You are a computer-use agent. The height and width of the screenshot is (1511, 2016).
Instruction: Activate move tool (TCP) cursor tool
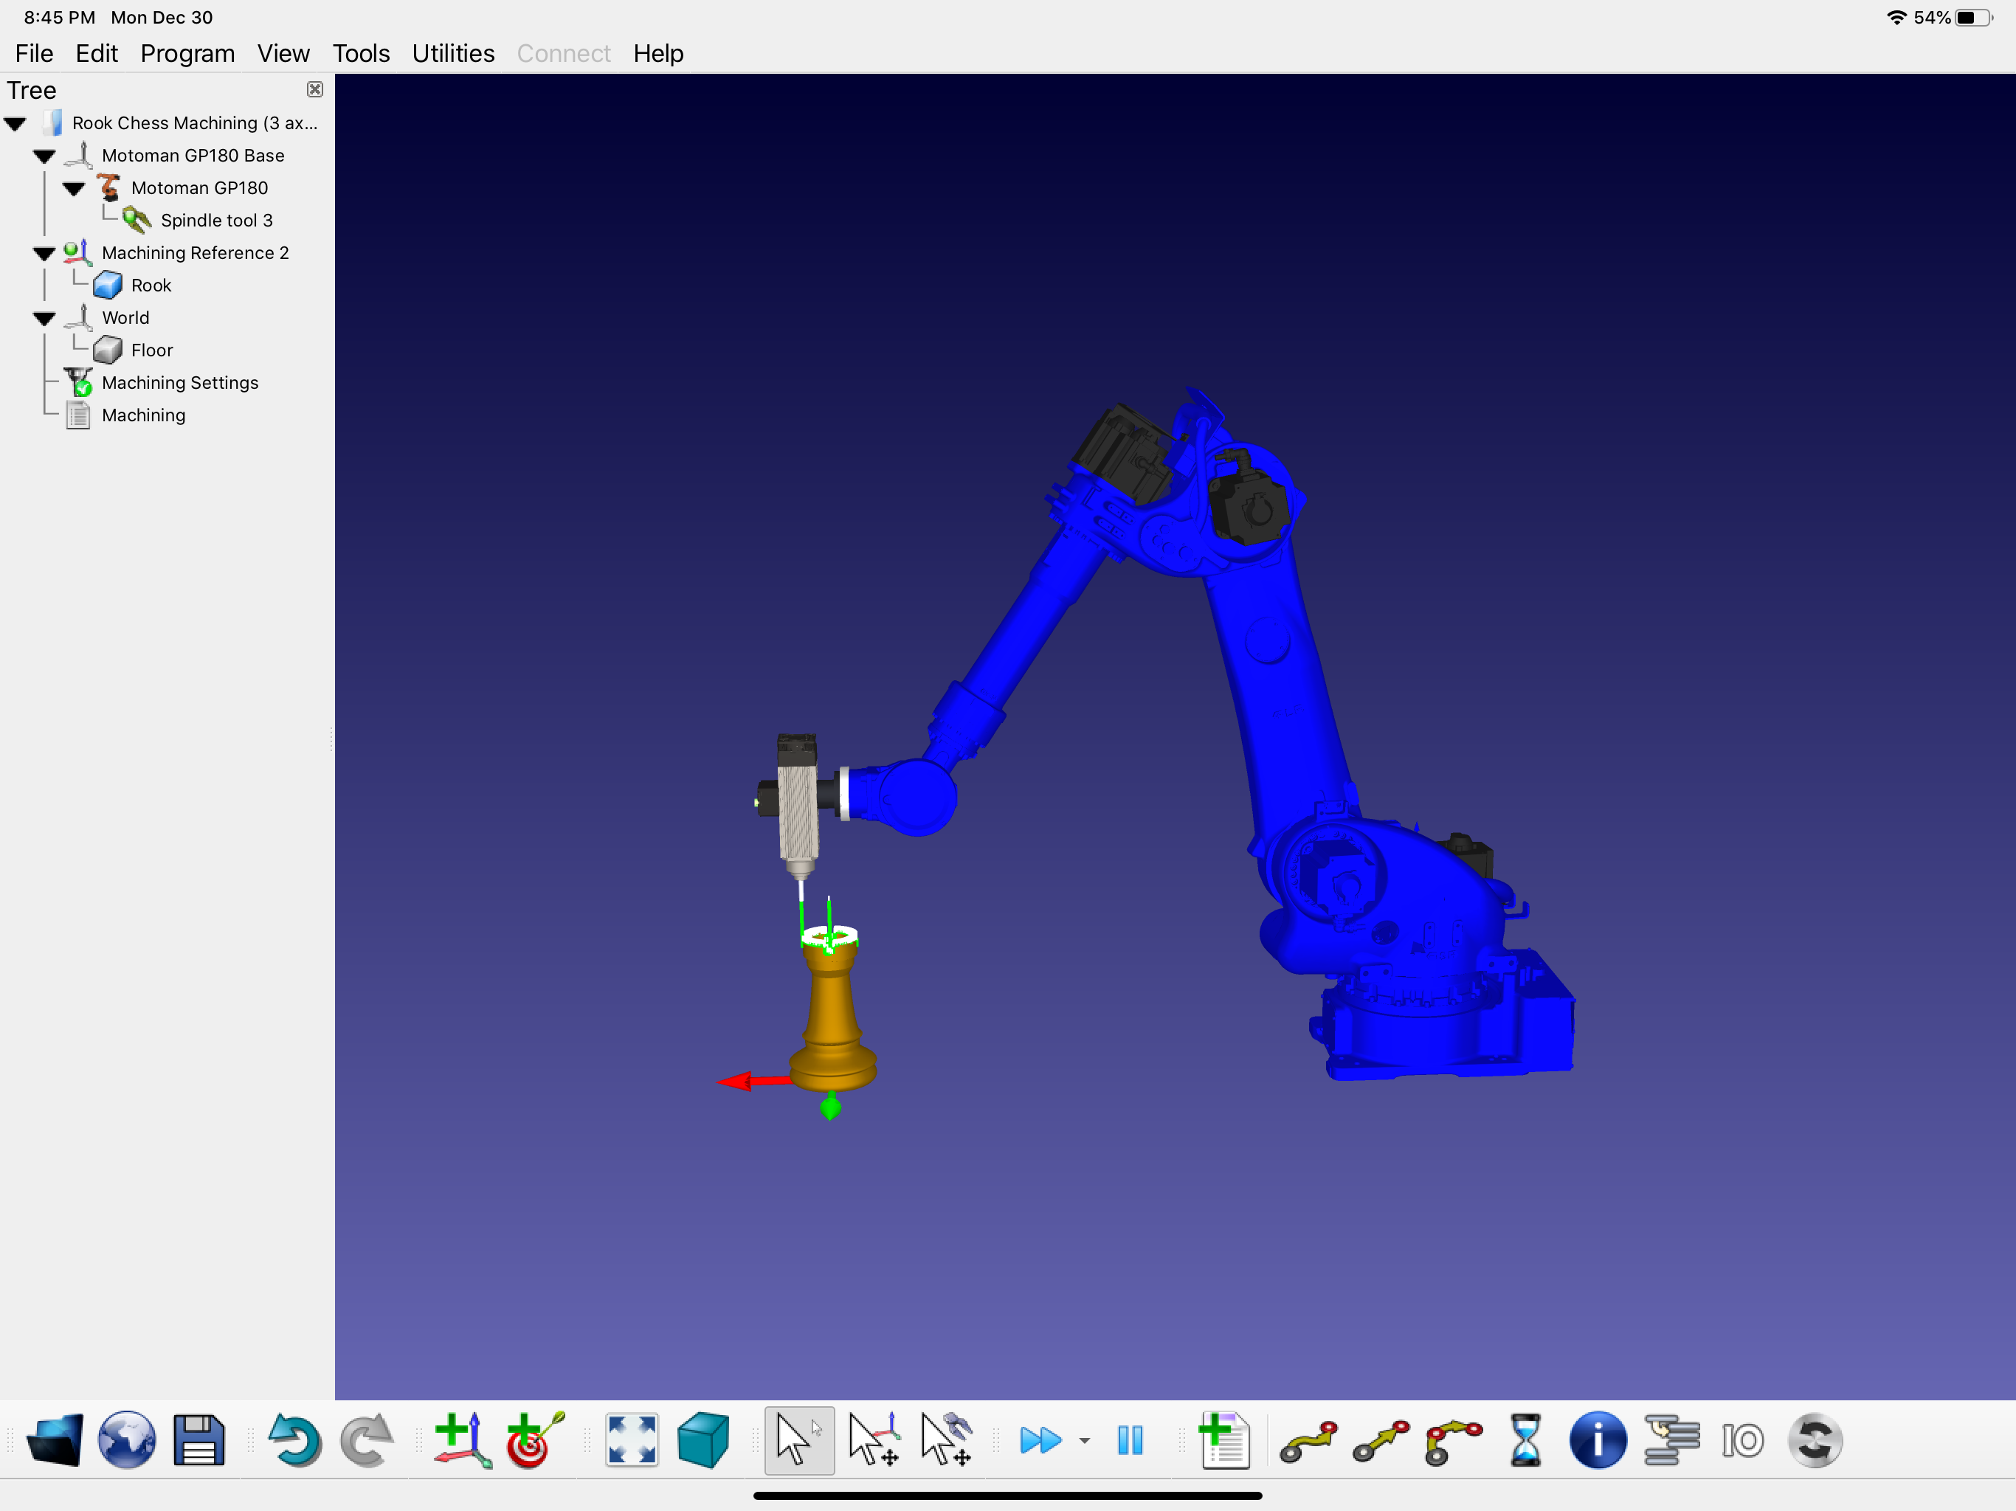click(946, 1440)
